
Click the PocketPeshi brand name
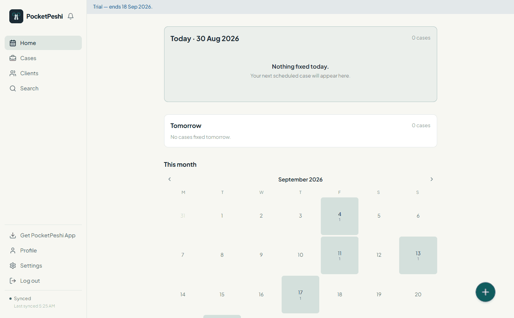click(45, 16)
